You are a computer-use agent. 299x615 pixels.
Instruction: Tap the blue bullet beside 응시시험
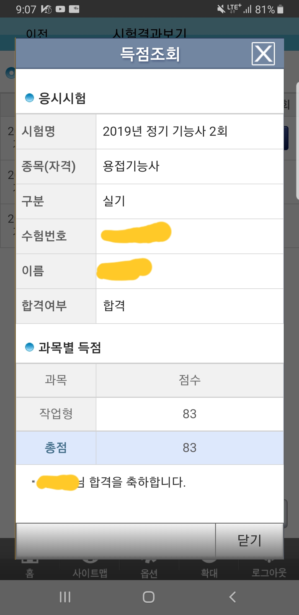[29, 98]
